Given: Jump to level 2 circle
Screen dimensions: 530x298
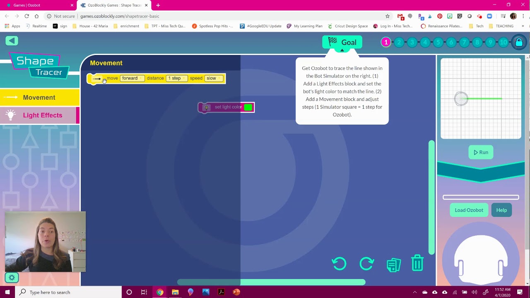Looking at the screenshot, I should point(399,42).
